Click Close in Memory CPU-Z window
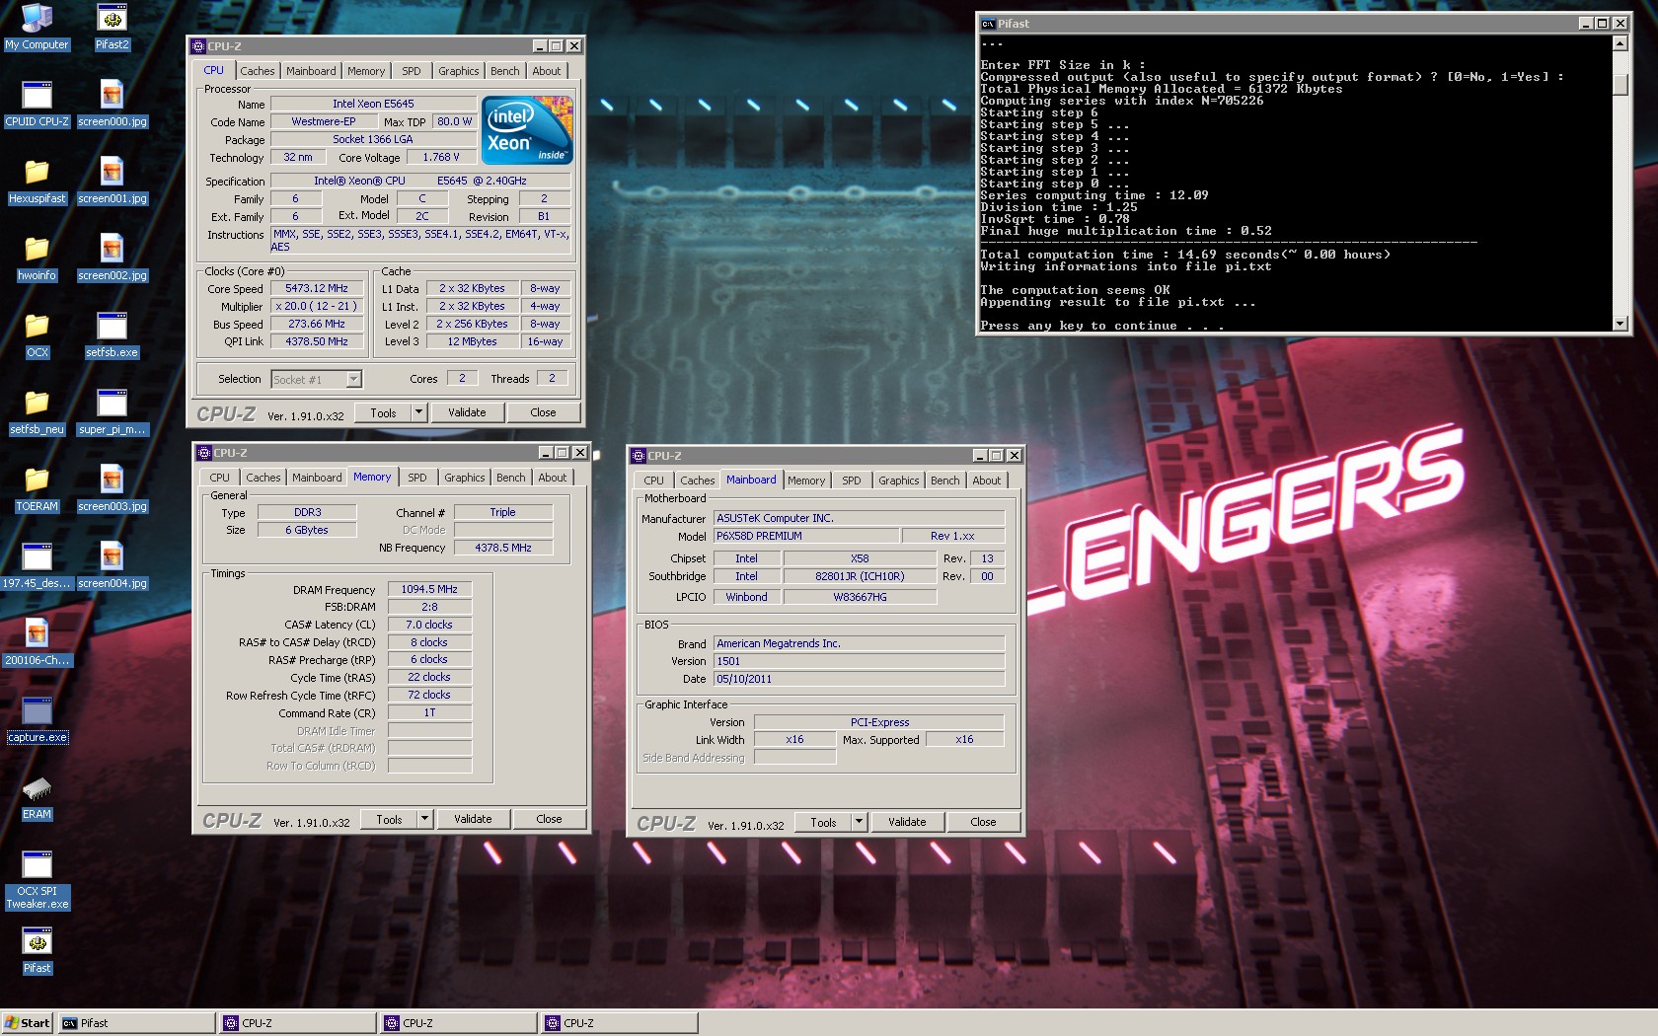This screenshot has width=1658, height=1036. click(549, 819)
